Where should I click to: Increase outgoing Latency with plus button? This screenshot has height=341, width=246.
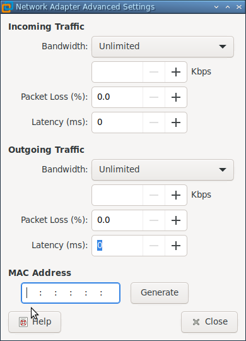[176, 246]
